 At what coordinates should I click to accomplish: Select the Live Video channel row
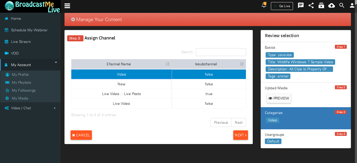tap(158, 103)
